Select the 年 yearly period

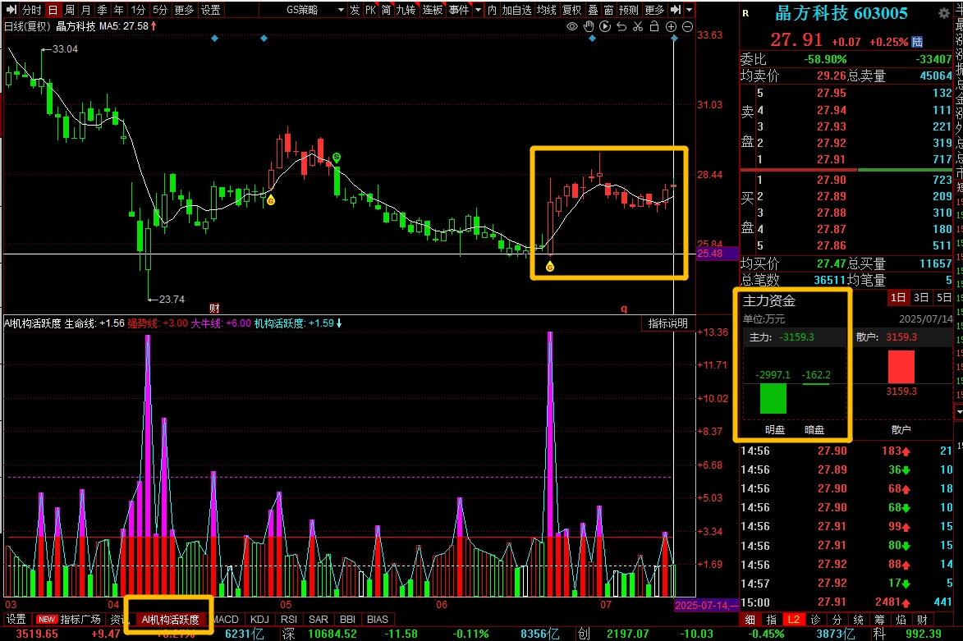tap(118, 10)
